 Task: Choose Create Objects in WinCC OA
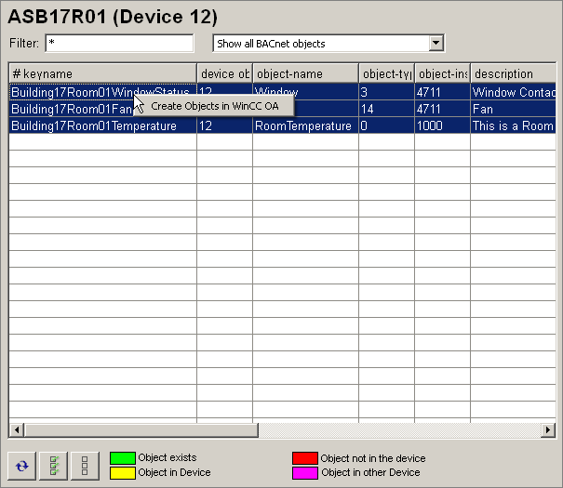click(215, 106)
